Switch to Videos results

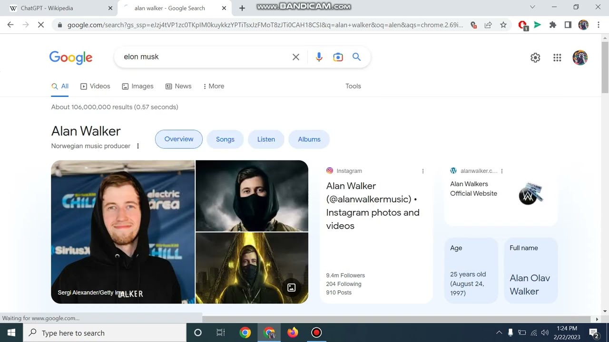pyautogui.click(x=95, y=86)
